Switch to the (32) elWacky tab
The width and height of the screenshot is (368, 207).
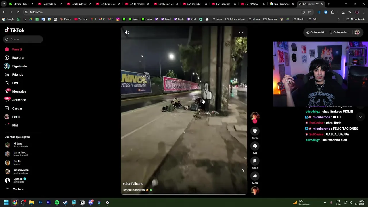pos(253,4)
